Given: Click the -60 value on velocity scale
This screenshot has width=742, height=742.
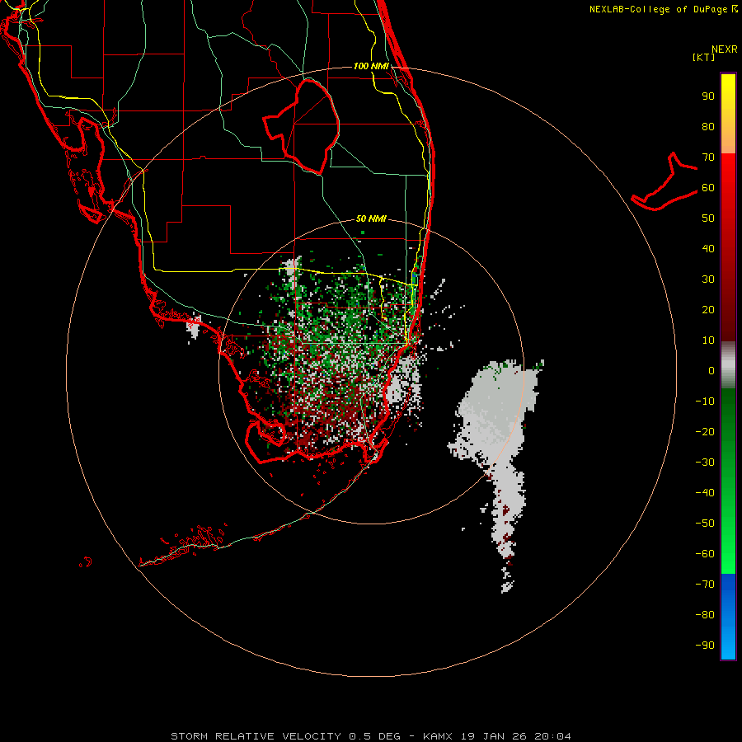Looking at the screenshot, I should pyautogui.click(x=705, y=554).
